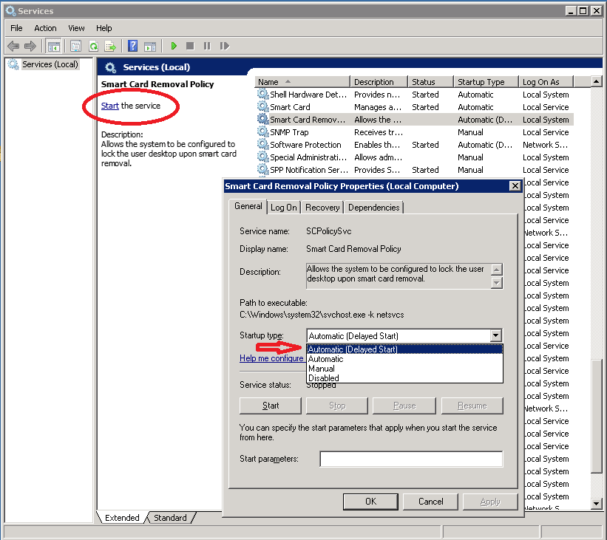The image size is (607, 540).
Task: Click the Show/Hide Console Tree icon
Action: coord(54,46)
